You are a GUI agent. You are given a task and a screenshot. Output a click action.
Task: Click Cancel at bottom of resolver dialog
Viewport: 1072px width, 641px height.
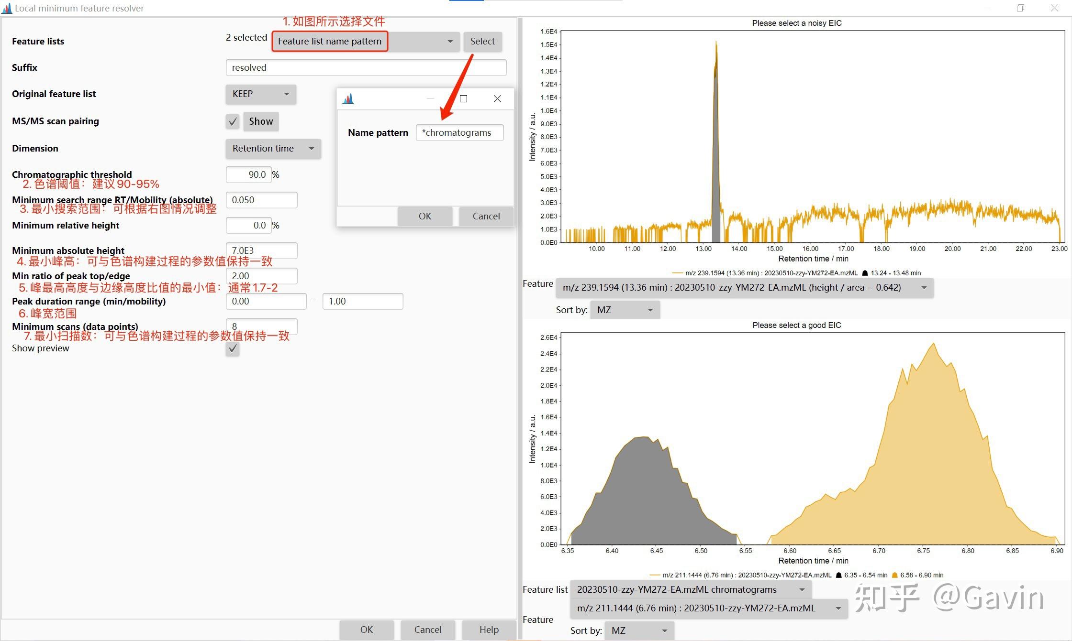(427, 630)
